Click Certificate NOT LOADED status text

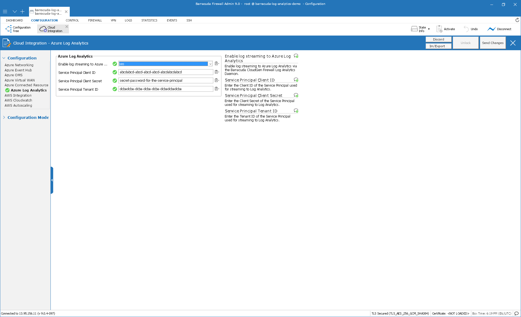pos(450,313)
